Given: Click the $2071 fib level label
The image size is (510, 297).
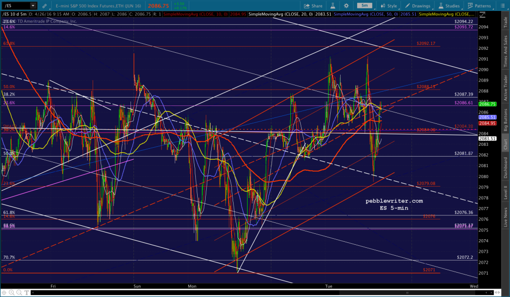Looking at the screenshot, I should (x=429, y=270).
